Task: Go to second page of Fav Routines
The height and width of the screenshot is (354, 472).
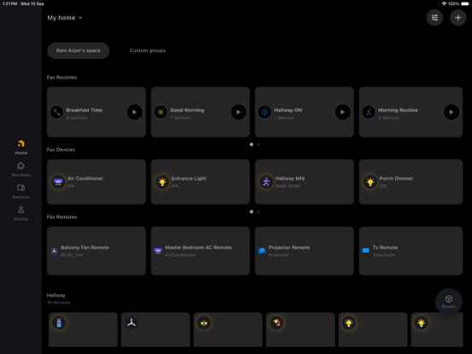Action: click(x=258, y=145)
